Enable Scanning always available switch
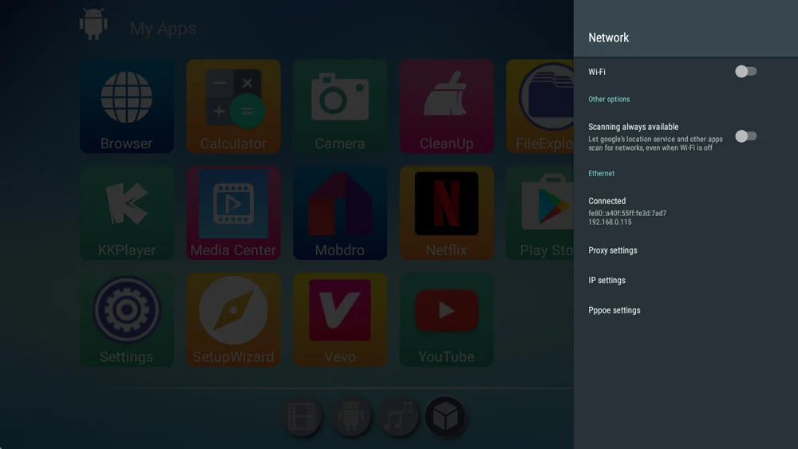This screenshot has width=798, height=449. (x=745, y=136)
